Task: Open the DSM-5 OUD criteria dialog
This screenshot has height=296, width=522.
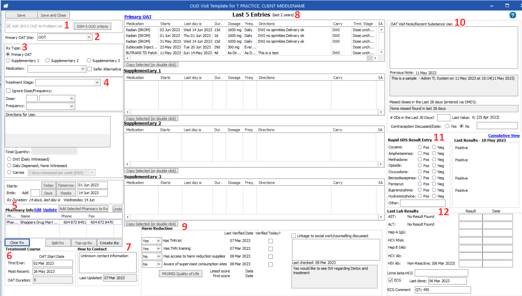Action: point(92,26)
